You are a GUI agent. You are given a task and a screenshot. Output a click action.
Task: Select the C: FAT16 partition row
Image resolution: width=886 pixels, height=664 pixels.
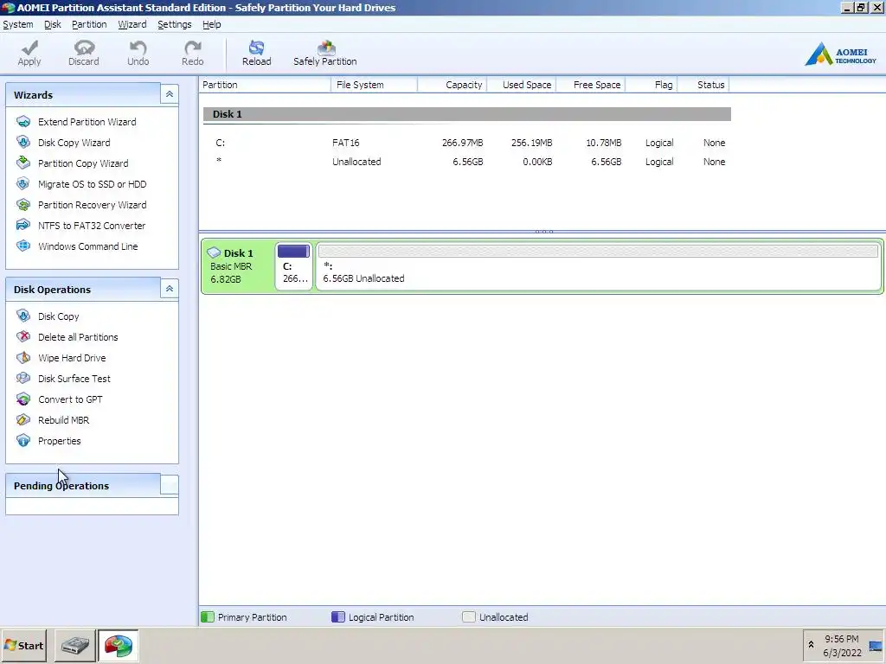pos(466,143)
